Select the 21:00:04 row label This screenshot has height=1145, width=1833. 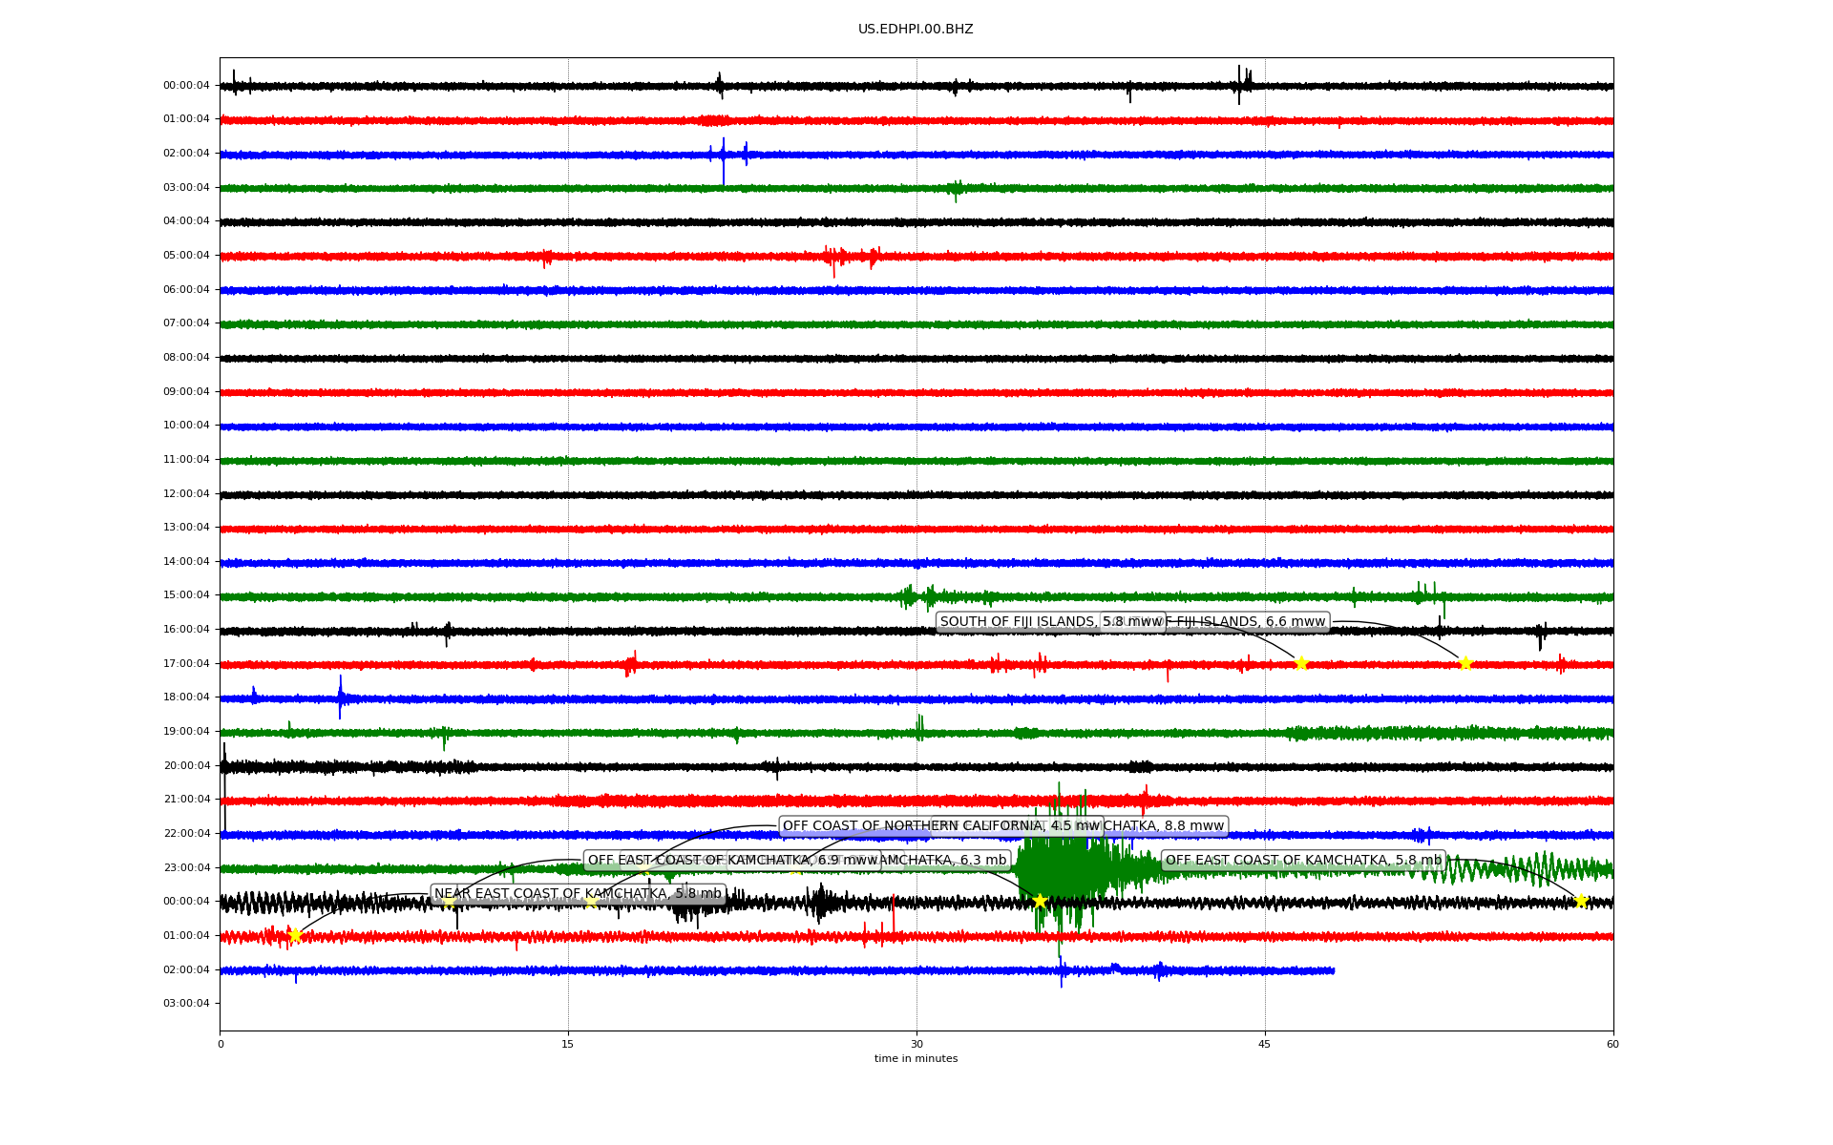point(186,800)
